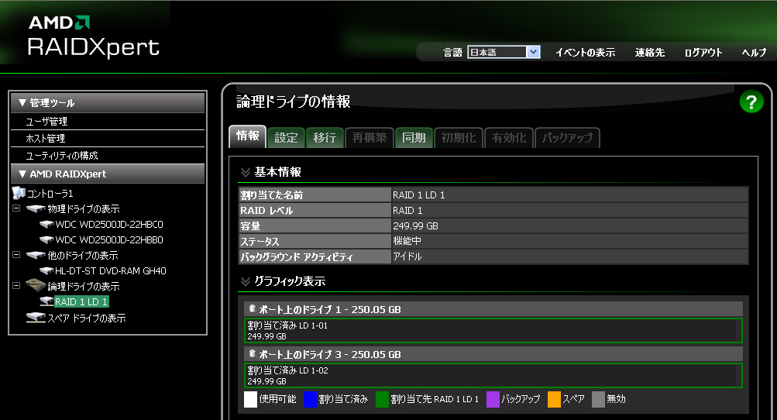Screen dimensions: 777x420
Task: Click the green help question mark icon
Action: 751,102
